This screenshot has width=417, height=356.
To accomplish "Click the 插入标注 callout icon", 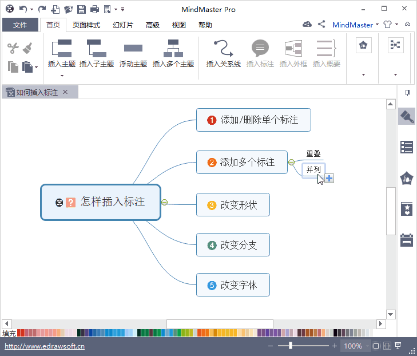I will click(x=260, y=48).
